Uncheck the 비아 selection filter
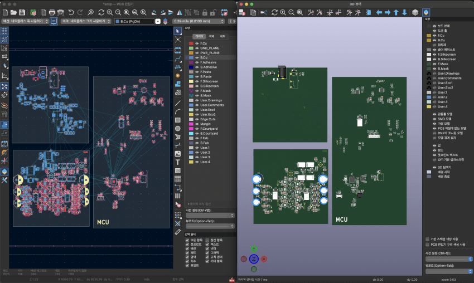This screenshot has height=283, width=474. pos(207,248)
